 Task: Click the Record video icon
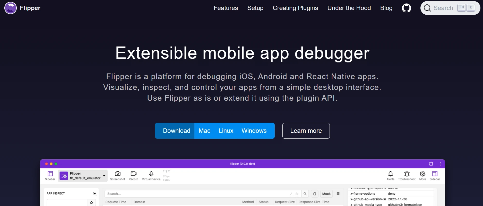(133, 174)
